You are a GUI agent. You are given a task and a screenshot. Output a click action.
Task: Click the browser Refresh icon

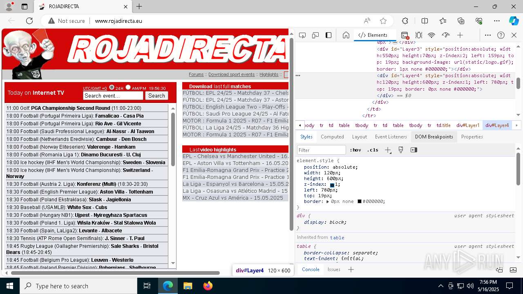point(29,21)
